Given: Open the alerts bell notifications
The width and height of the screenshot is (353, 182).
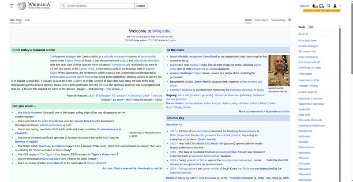Looking at the screenshot, I should [315, 6].
